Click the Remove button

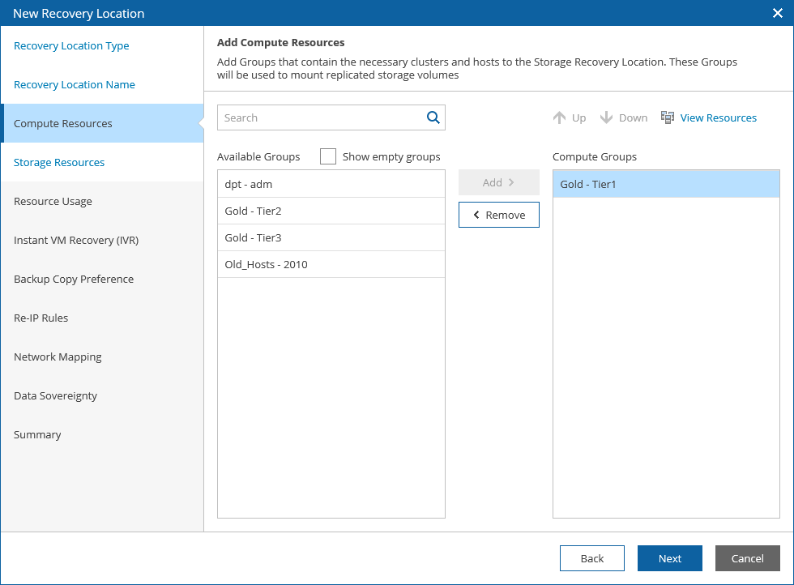(499, 215)
